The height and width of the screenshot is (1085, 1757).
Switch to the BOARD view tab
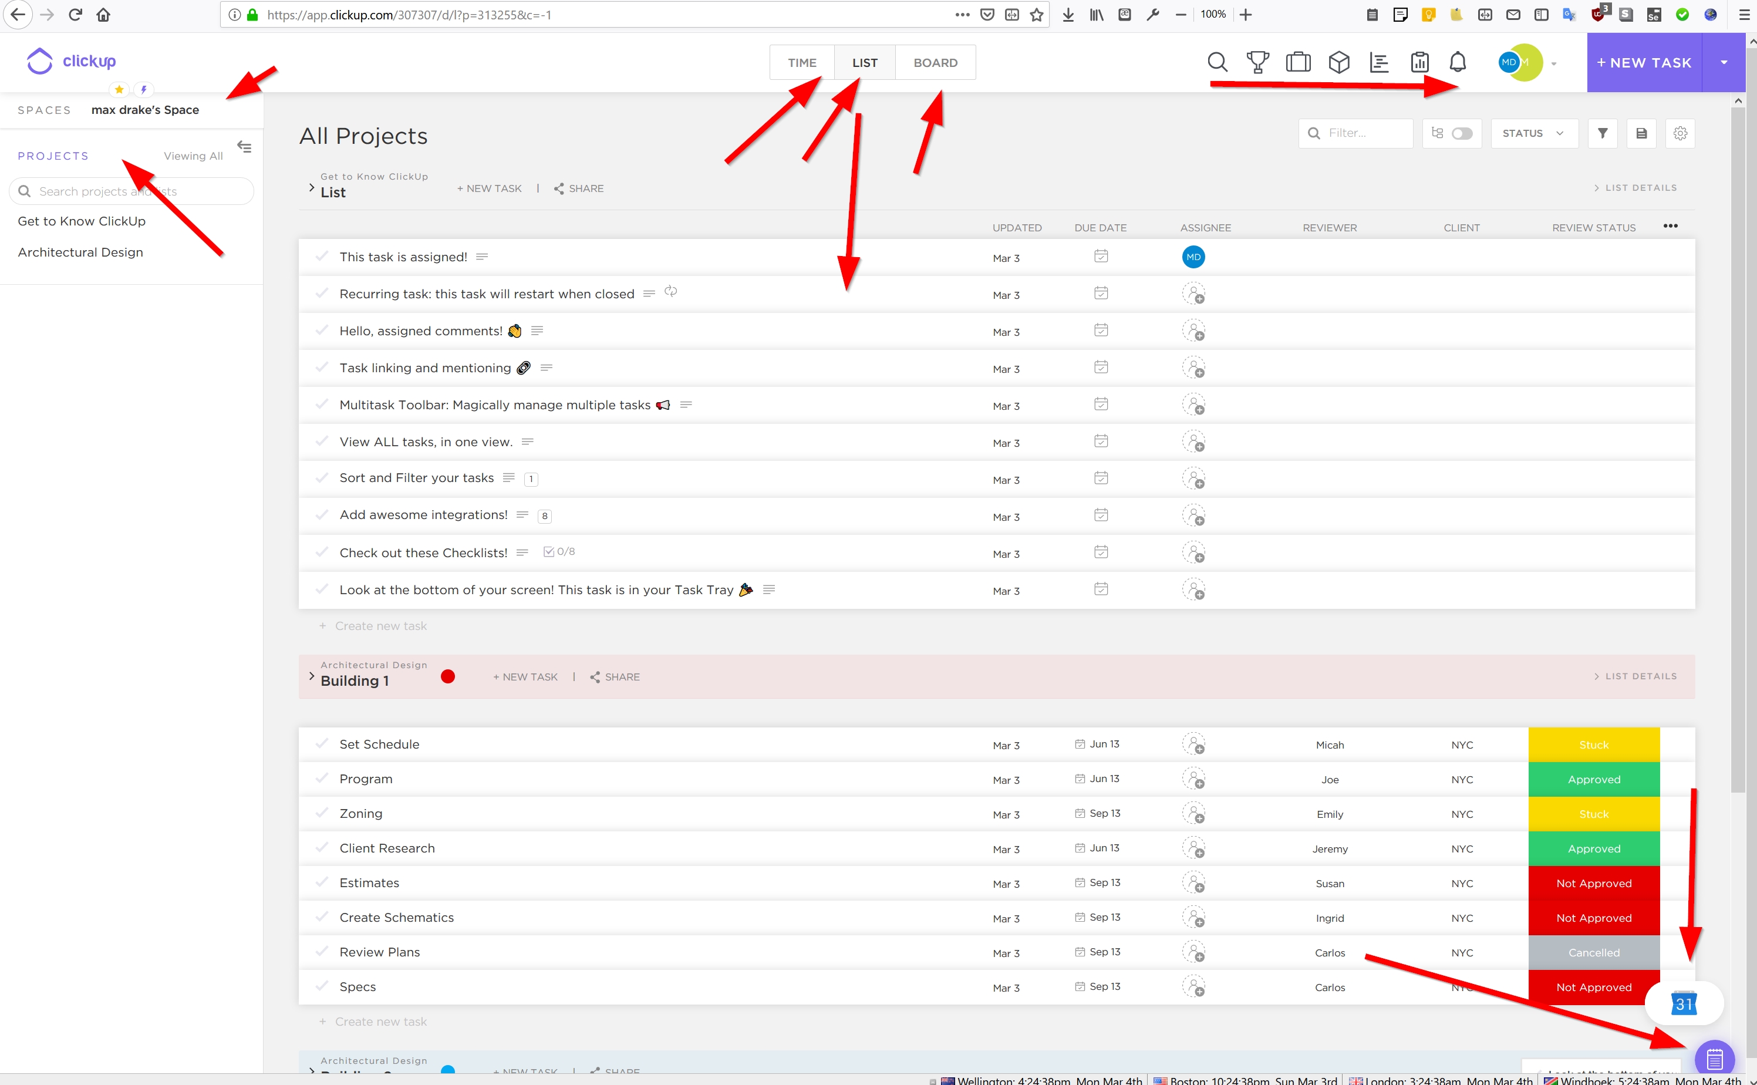point(935,62)
